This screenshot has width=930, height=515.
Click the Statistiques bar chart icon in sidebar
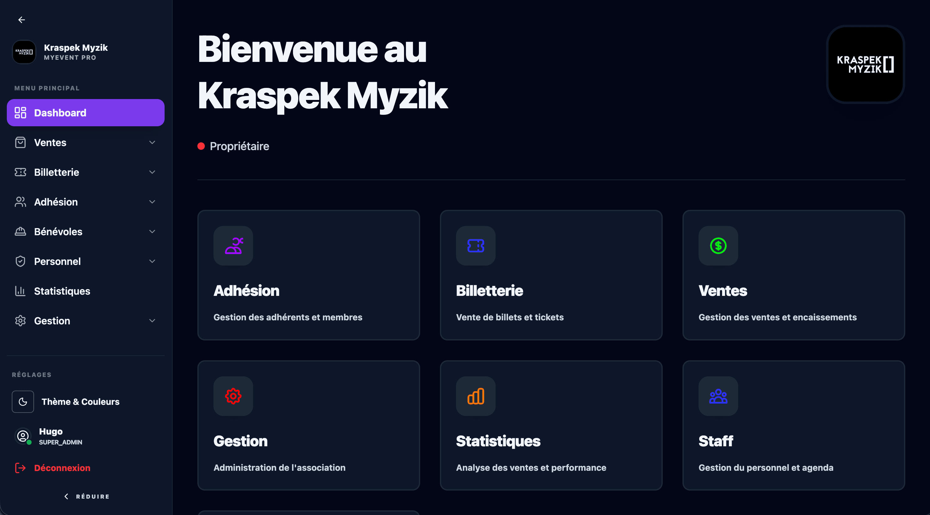(x=20, y=291)
